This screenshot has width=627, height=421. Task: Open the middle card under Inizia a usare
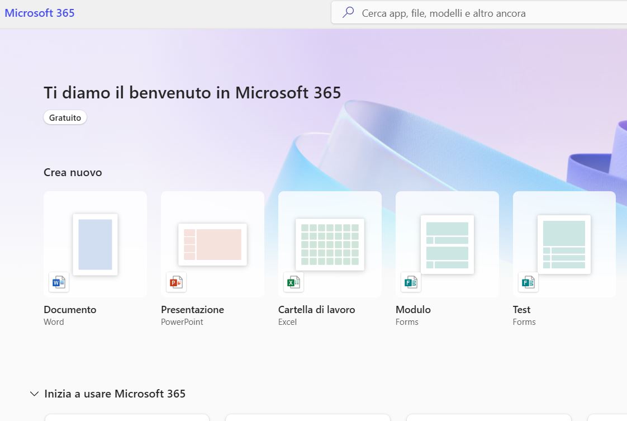pos(307,418)
